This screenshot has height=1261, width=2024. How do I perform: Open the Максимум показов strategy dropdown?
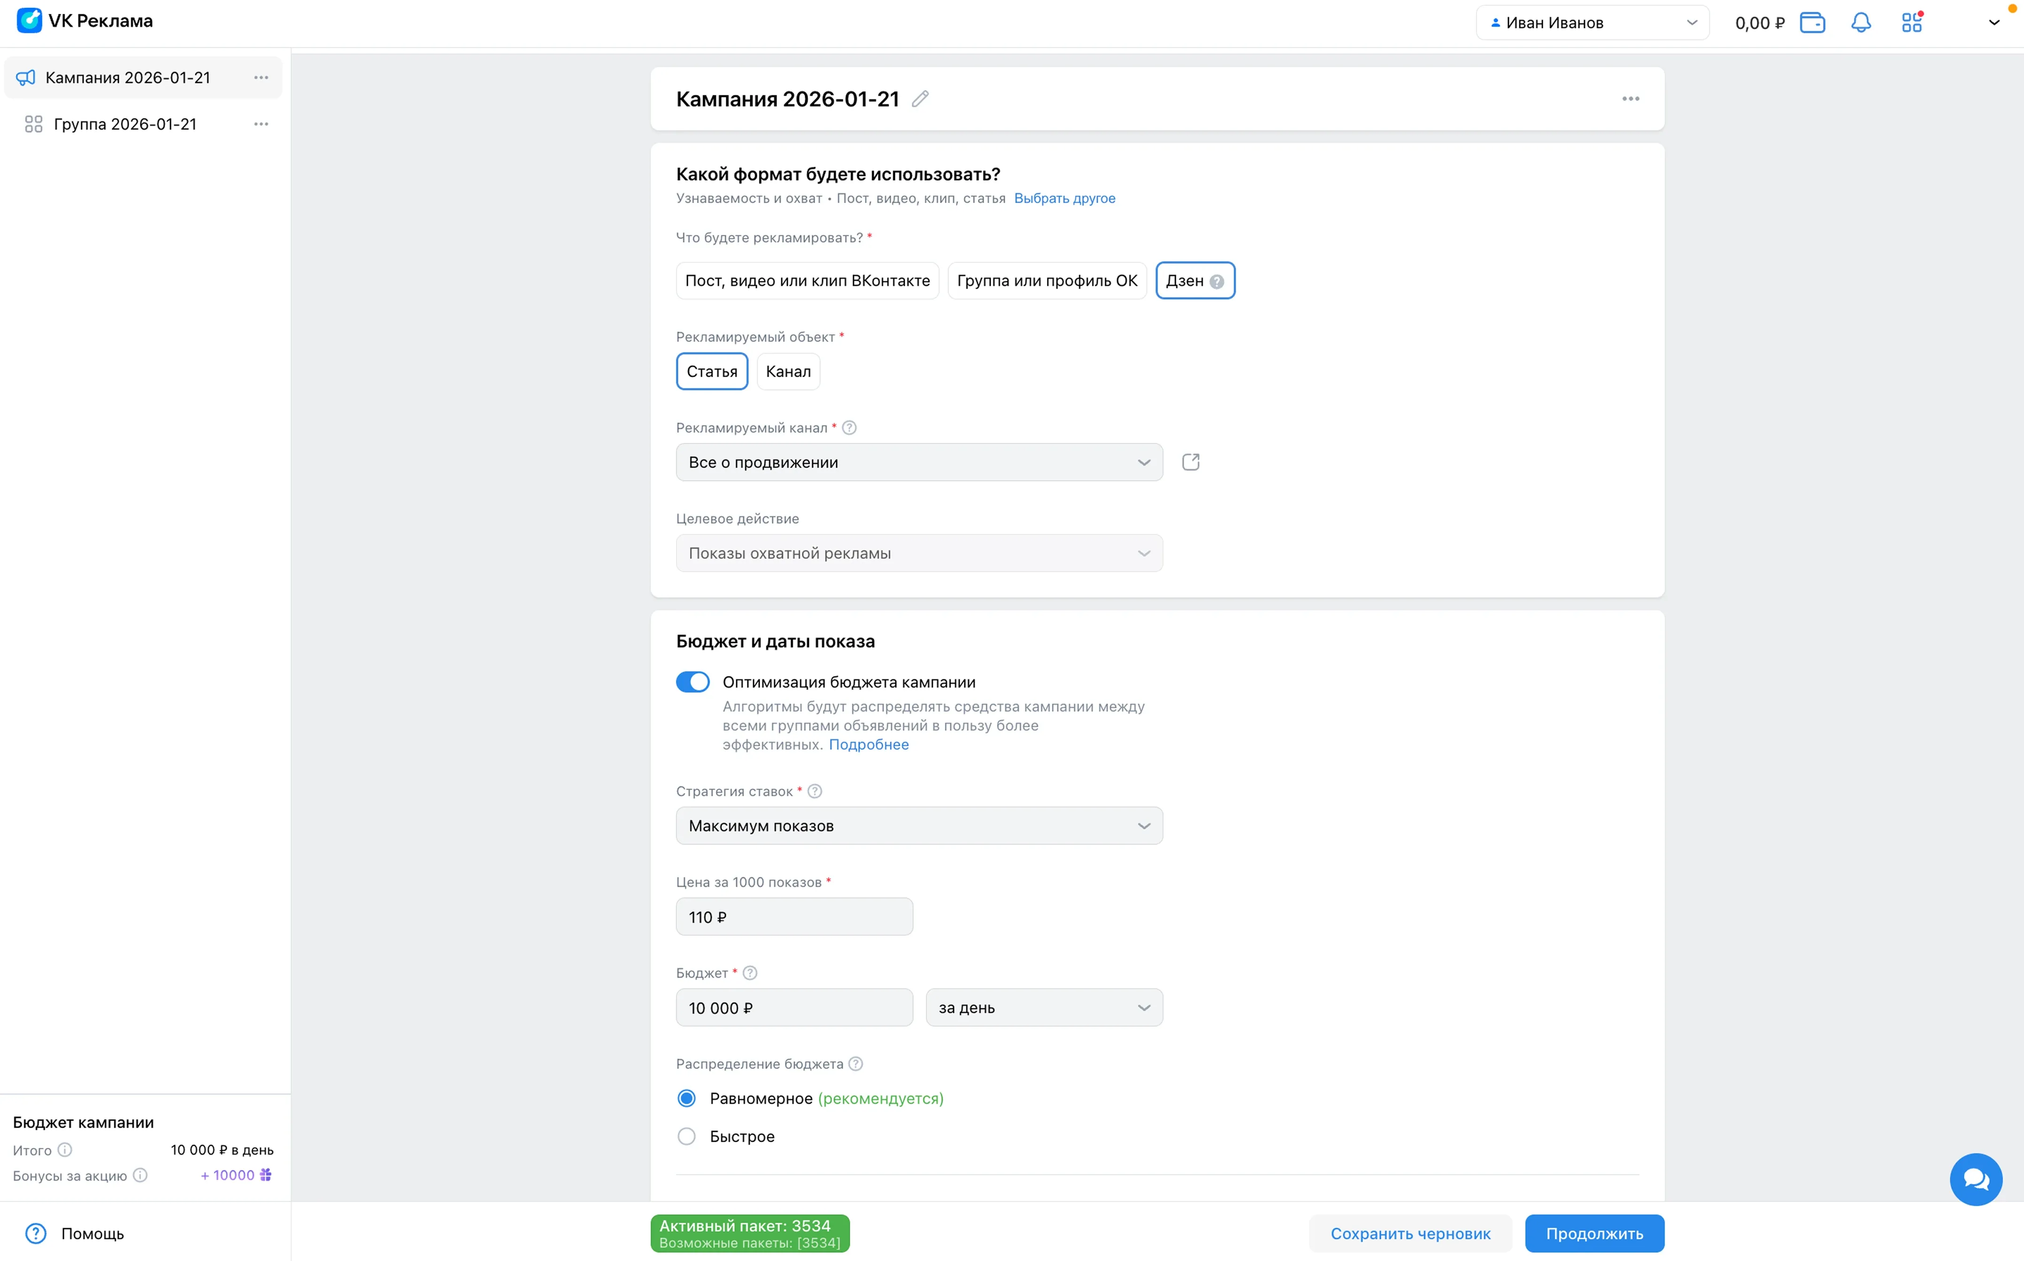(x=919, y=826)
